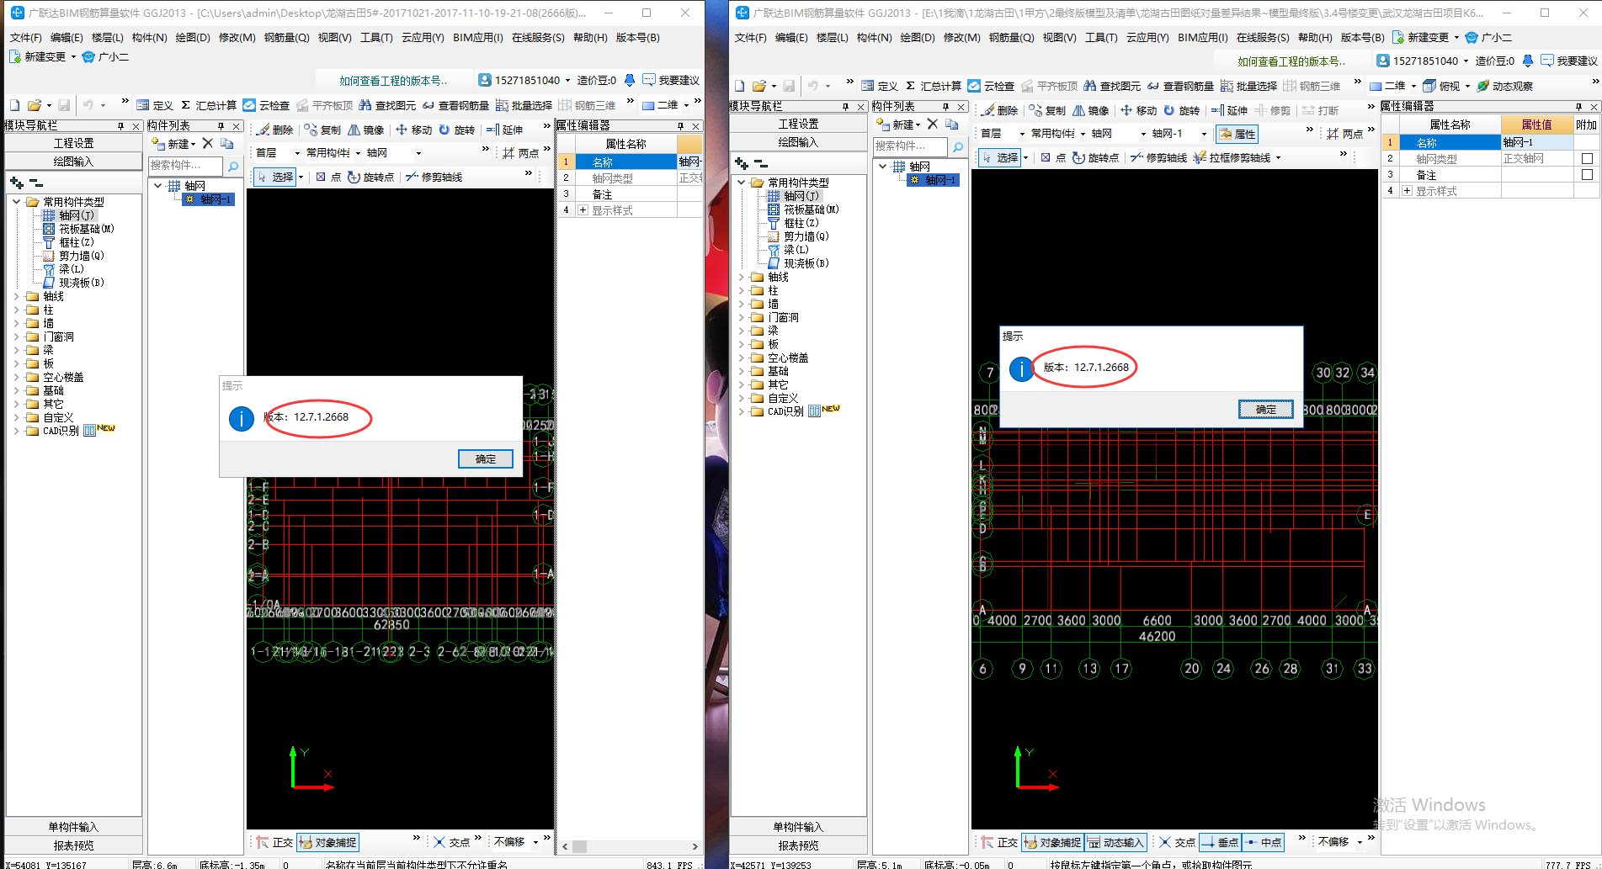This screenshot has height=869, width=1602.
Task: Open 文件(F) menu in left window
Action: coord(25,37)
